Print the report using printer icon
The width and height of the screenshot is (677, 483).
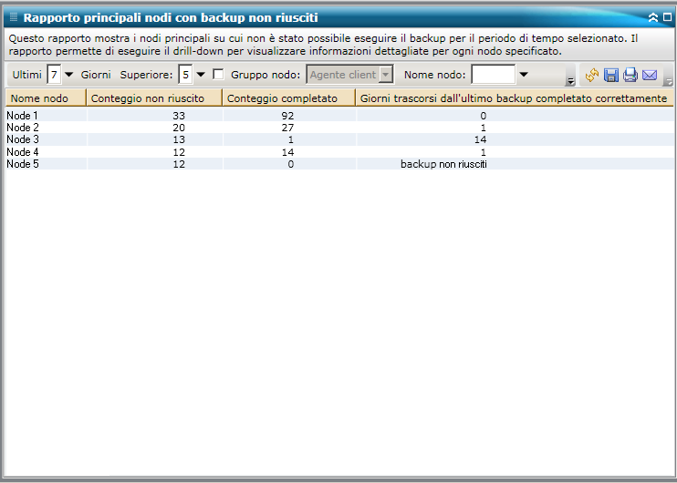[630, 75]
